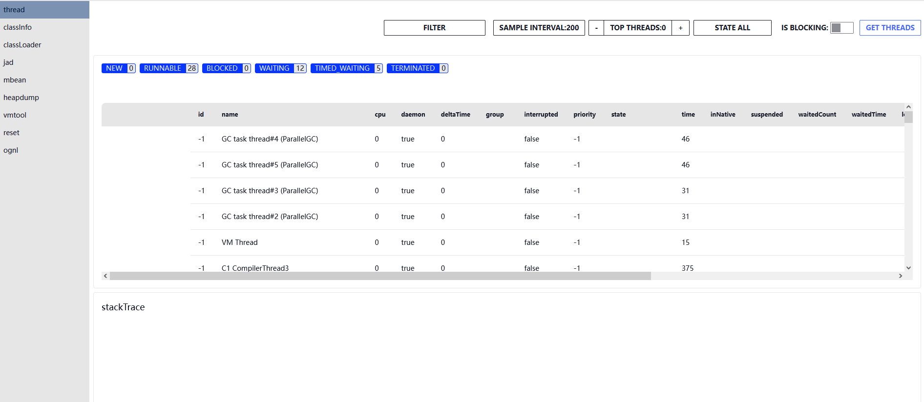Click the cpu column header
This screenshot has height=402, width=924.
click(x=380, y=115)
